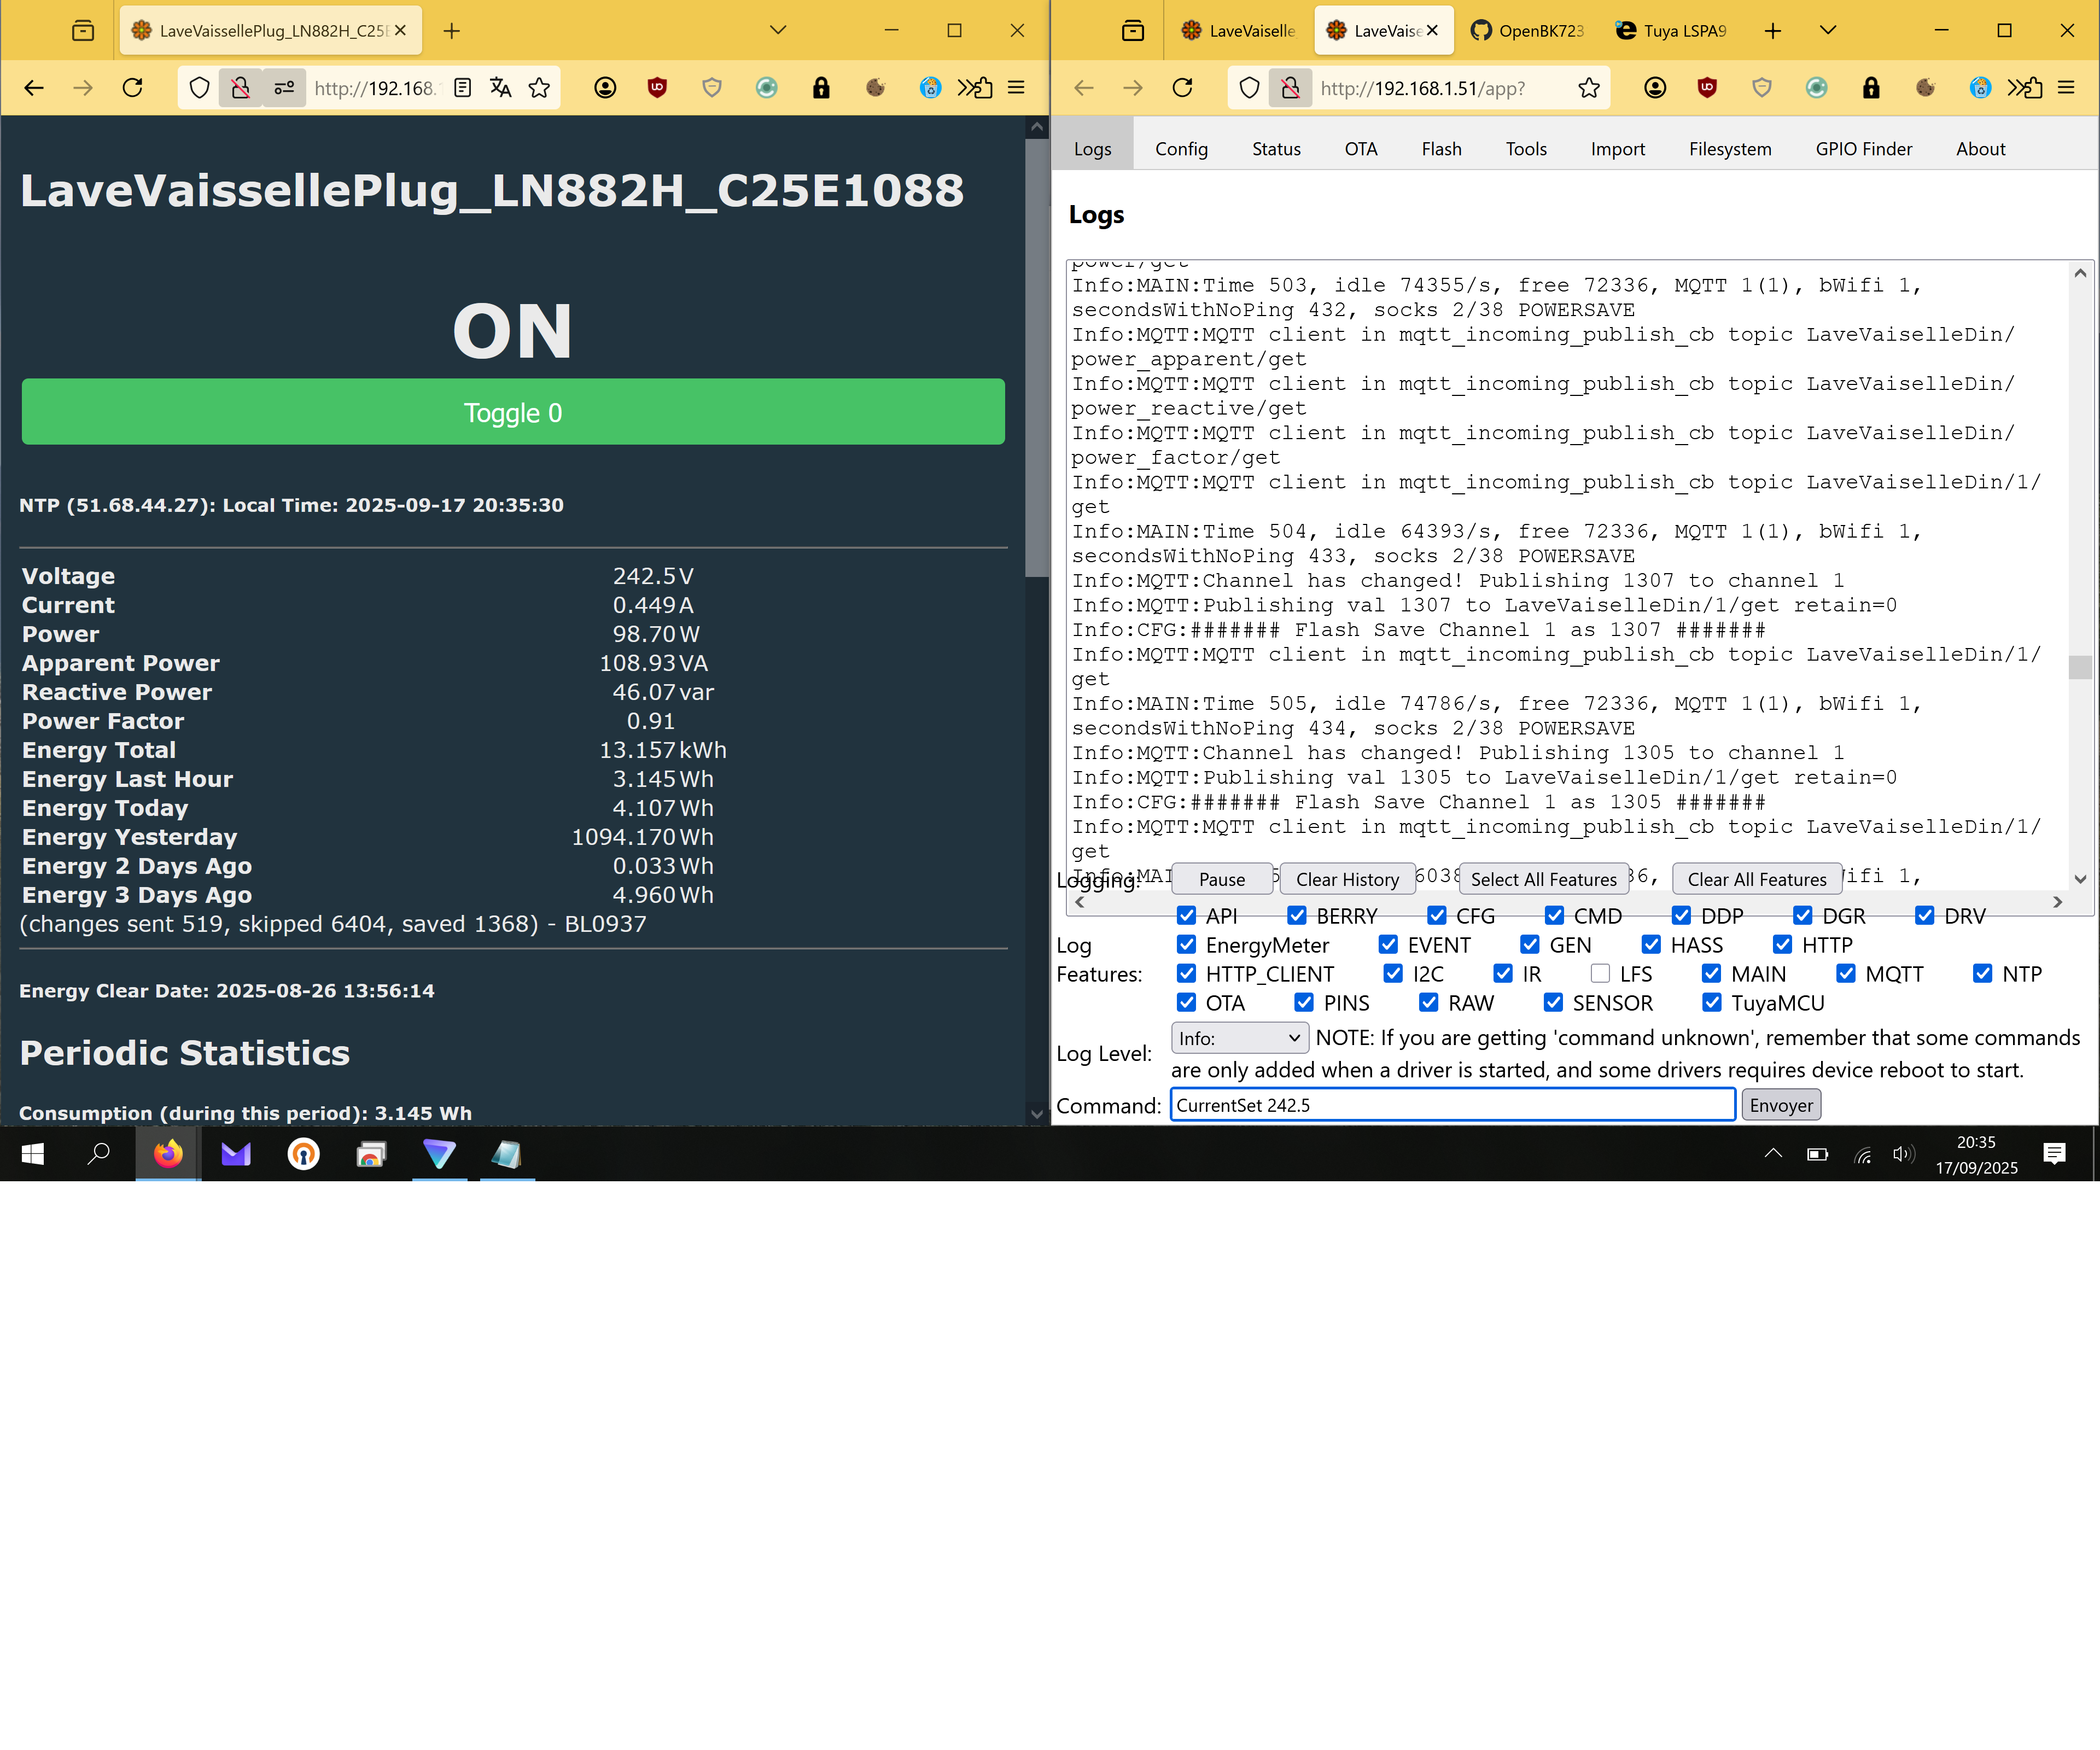Reload page in right browser window
This screenshot has height=1750, width=2100.
click(1182, 88)
